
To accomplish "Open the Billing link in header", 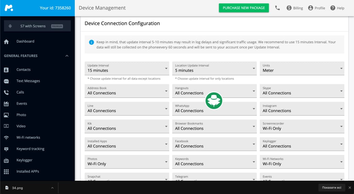I will point(295,8).
